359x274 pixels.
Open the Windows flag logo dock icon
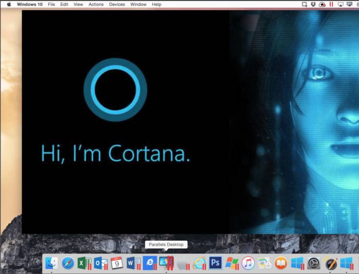coord(232,263)
